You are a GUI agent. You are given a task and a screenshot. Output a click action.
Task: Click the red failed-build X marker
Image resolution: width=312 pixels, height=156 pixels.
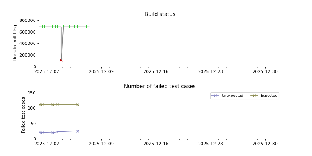coord(61,60)
